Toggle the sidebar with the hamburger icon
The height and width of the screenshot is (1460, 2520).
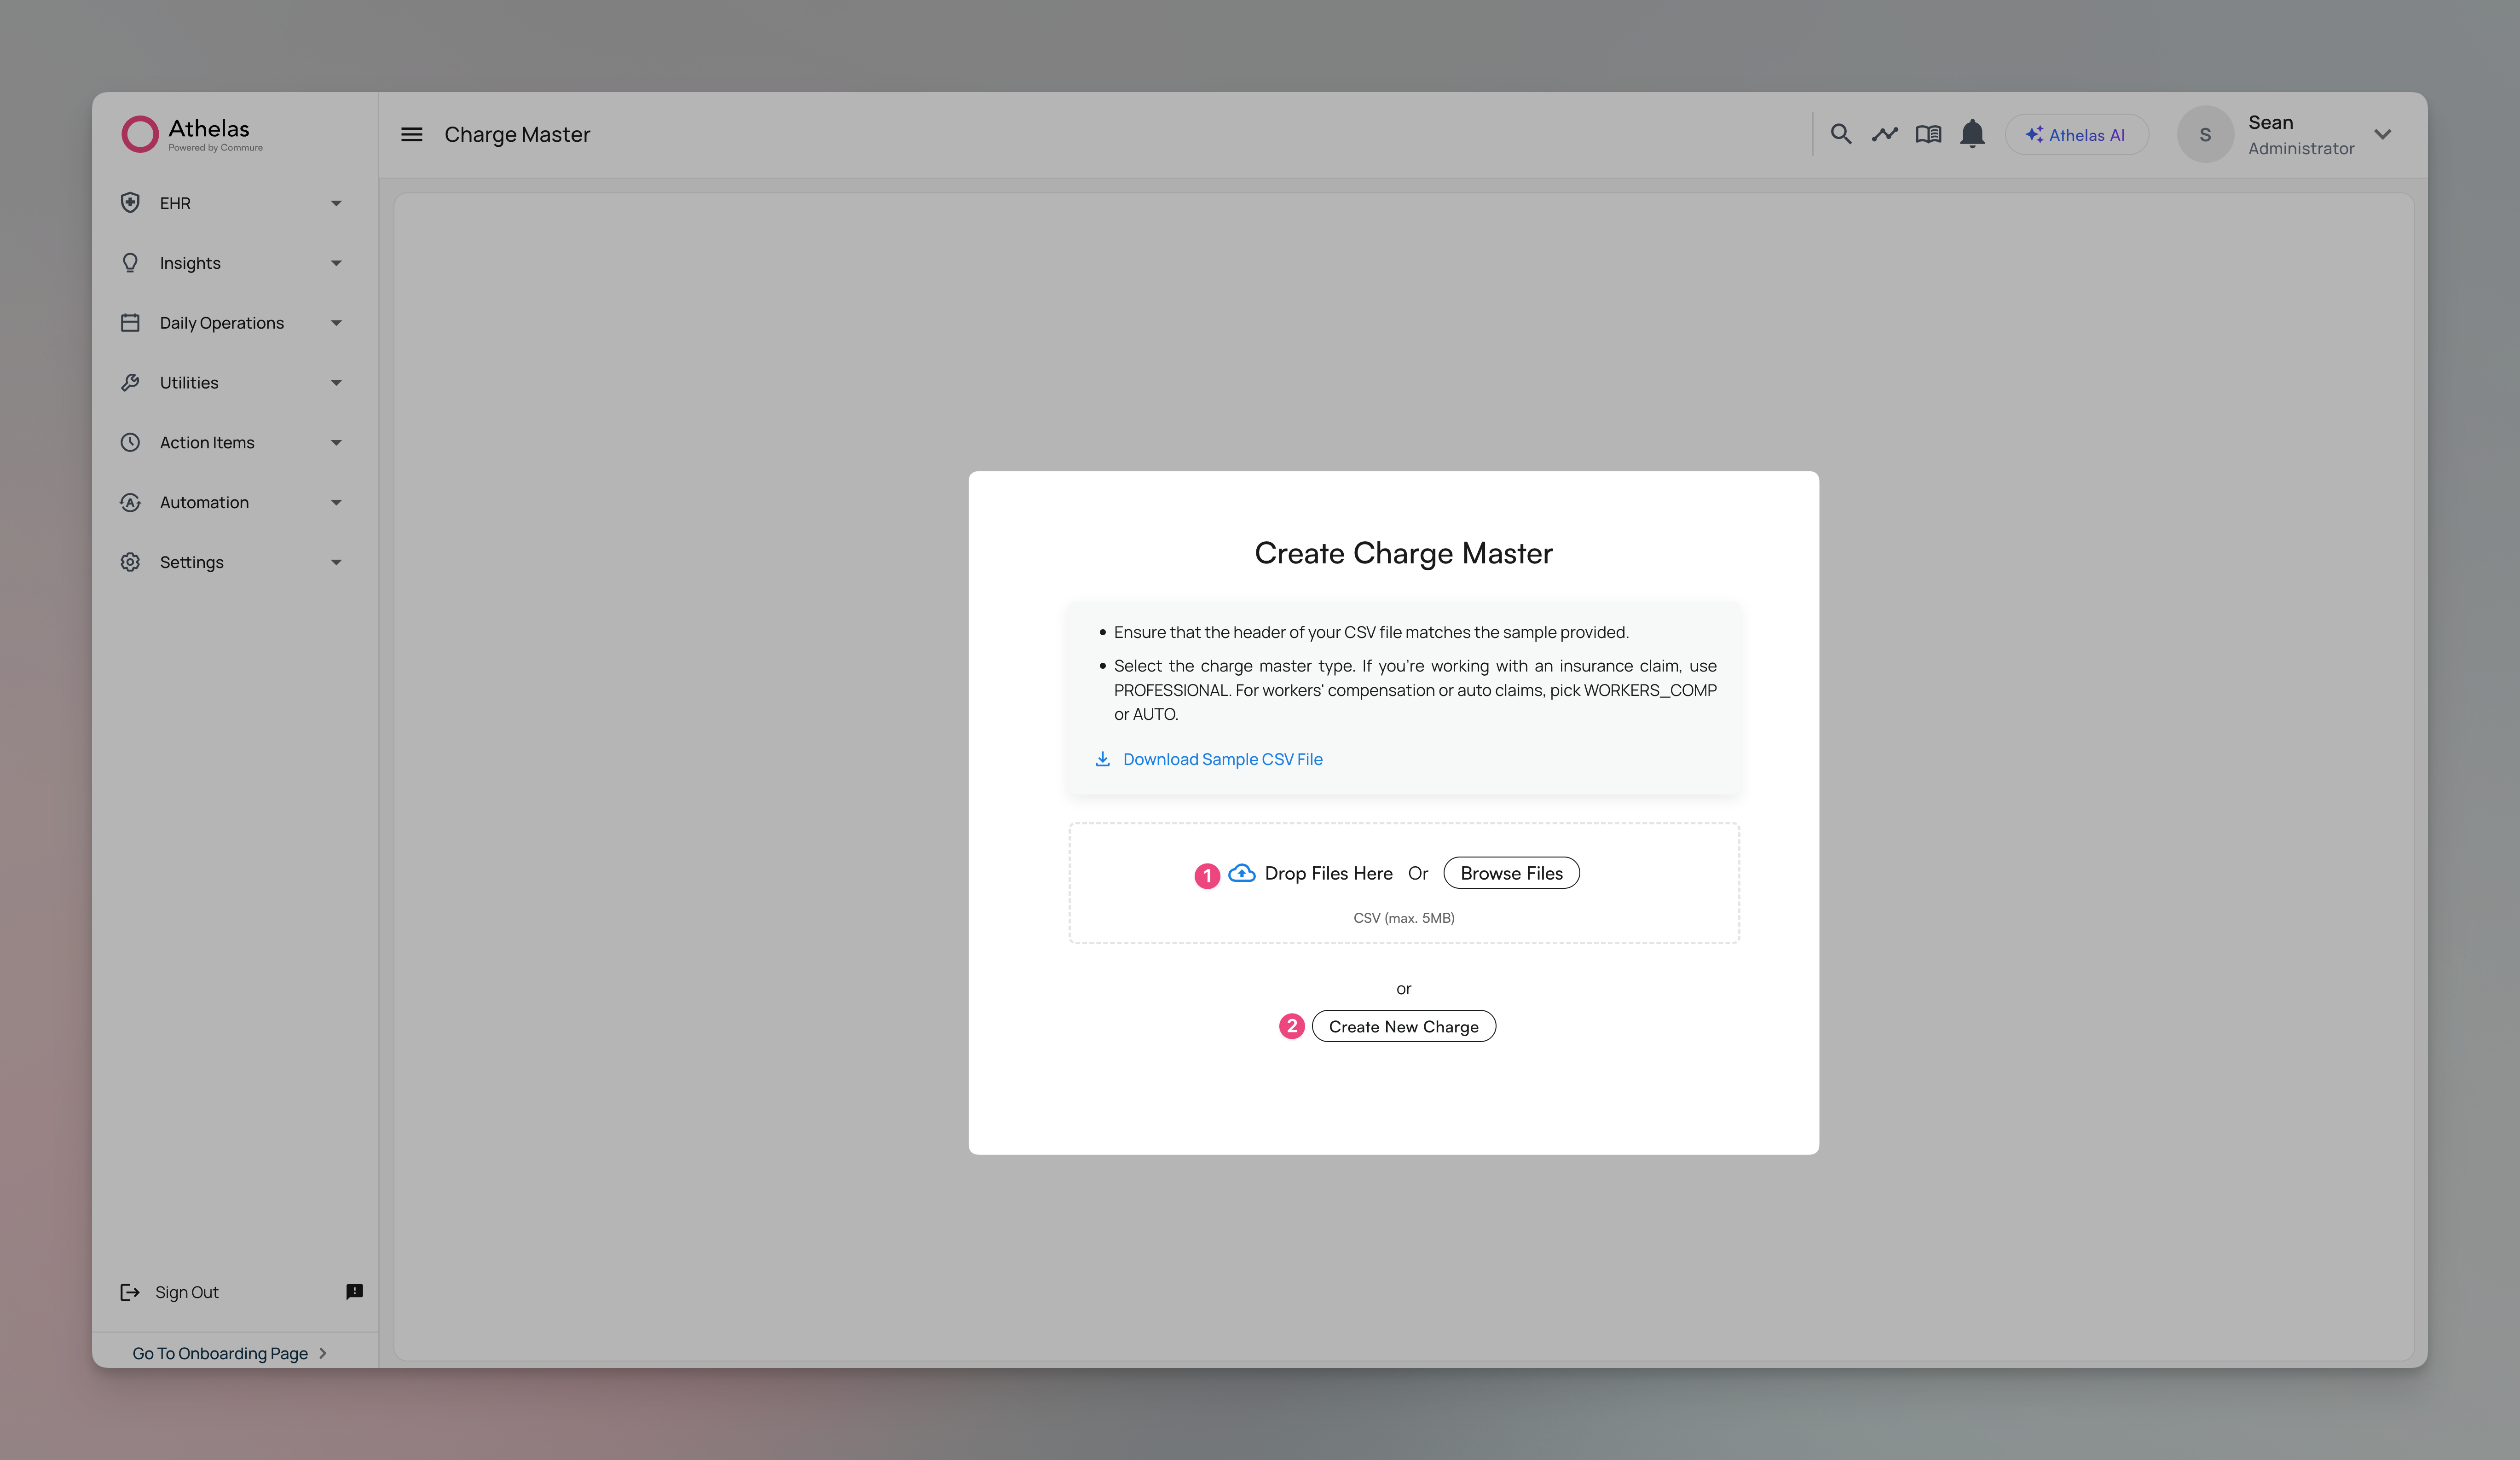[x=411, y=133]
